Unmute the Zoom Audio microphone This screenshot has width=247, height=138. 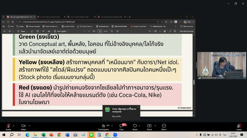[8, 127]
